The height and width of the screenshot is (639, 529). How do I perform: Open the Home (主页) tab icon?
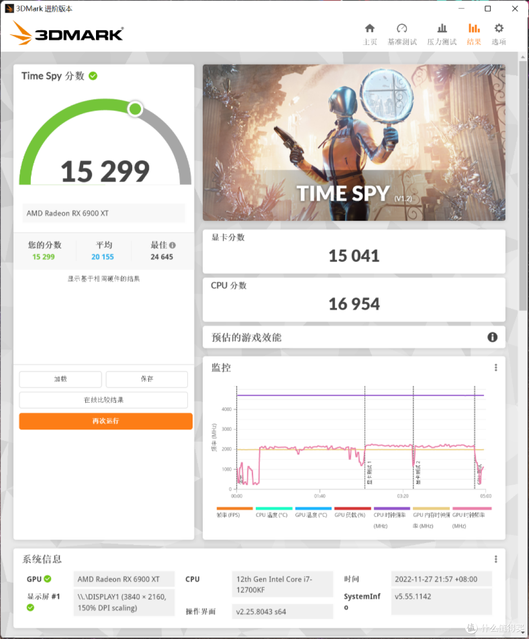370,28
